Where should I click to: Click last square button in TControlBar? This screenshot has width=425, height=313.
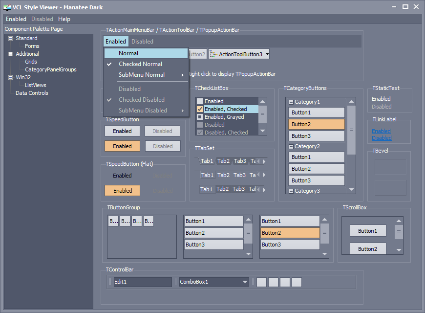(297, 282)
